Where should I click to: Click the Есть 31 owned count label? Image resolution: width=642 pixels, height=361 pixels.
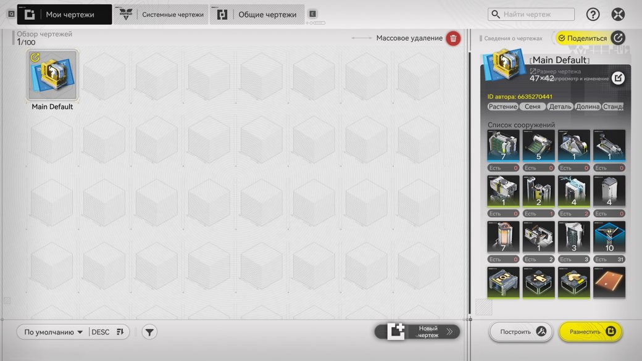point(609,259)
